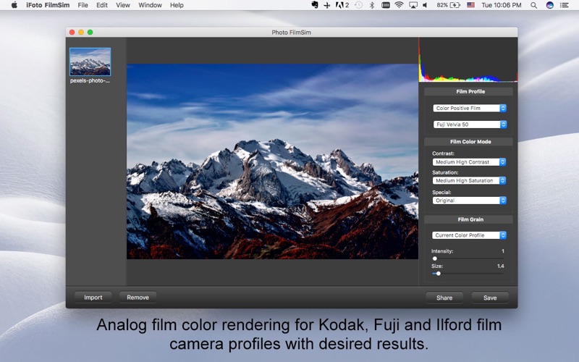Screen dimensions: 579x362
Task: Open the View menu
Action: click(x=123, y=5)
